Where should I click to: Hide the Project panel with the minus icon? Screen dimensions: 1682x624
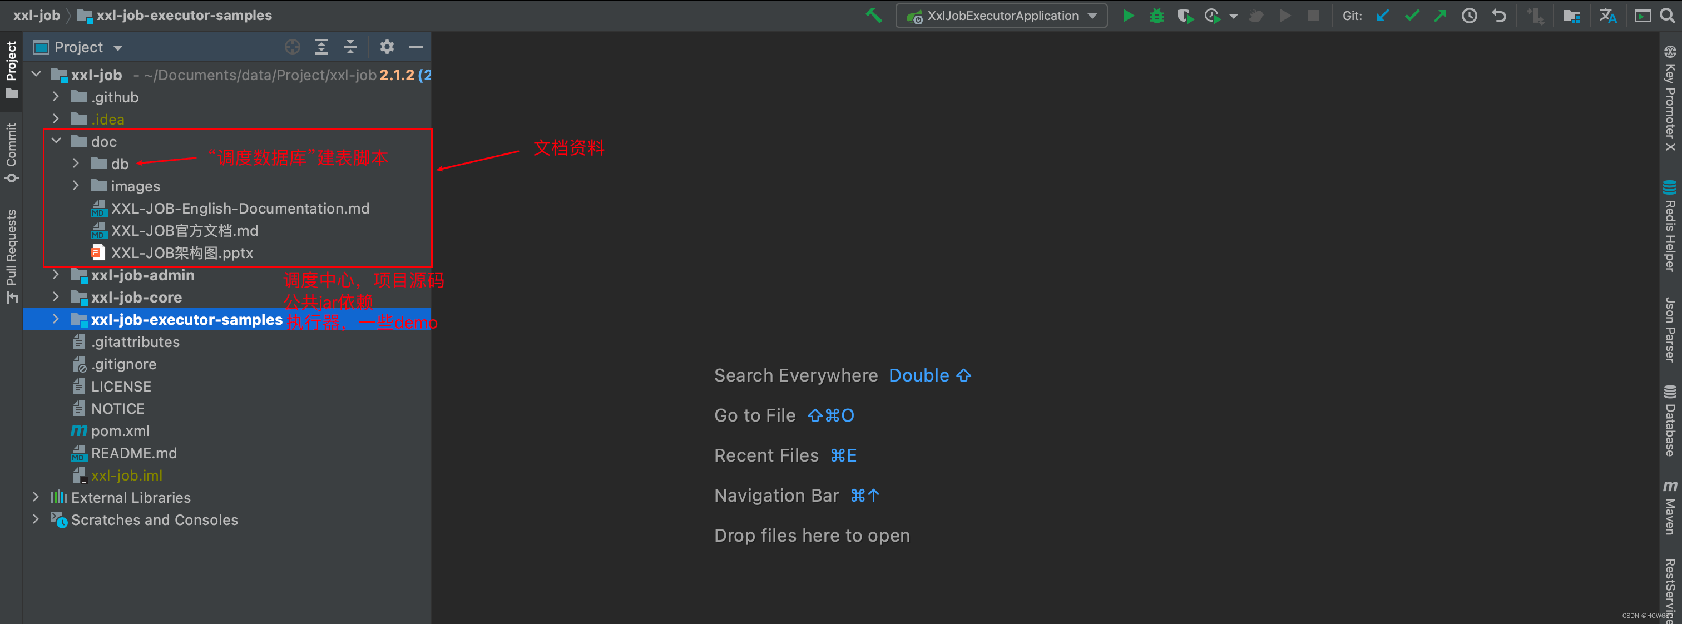pos(416,47)
